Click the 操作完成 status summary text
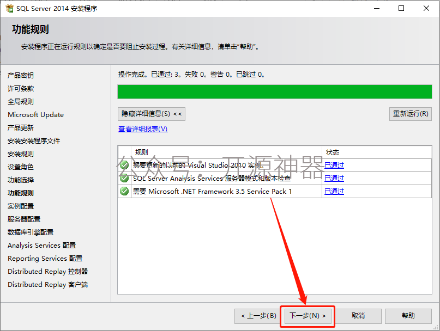The height and width of the screenshot is (331, 440). [x=191, y=75]
